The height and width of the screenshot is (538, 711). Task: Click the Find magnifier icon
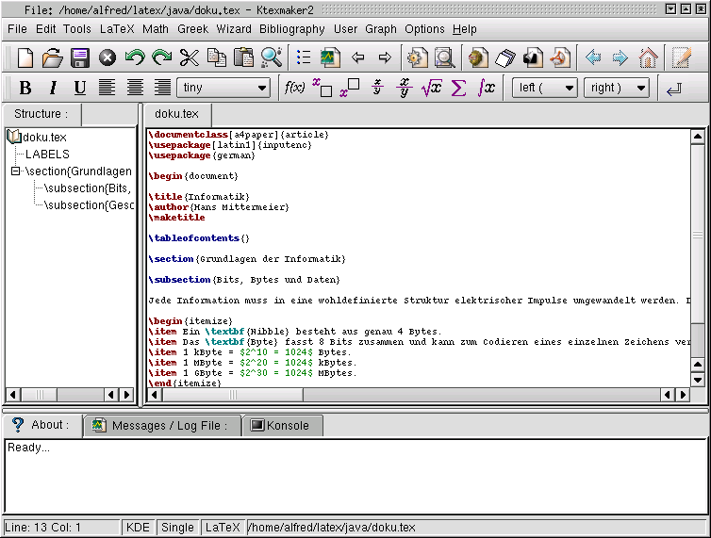click(272, 58)
